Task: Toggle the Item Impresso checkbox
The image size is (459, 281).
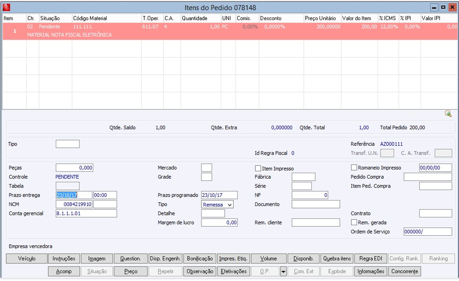Action: (258, 168)
